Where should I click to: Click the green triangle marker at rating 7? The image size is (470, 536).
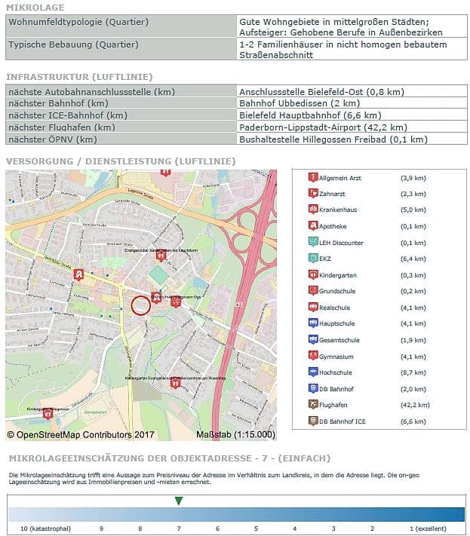tap(179, 501)
